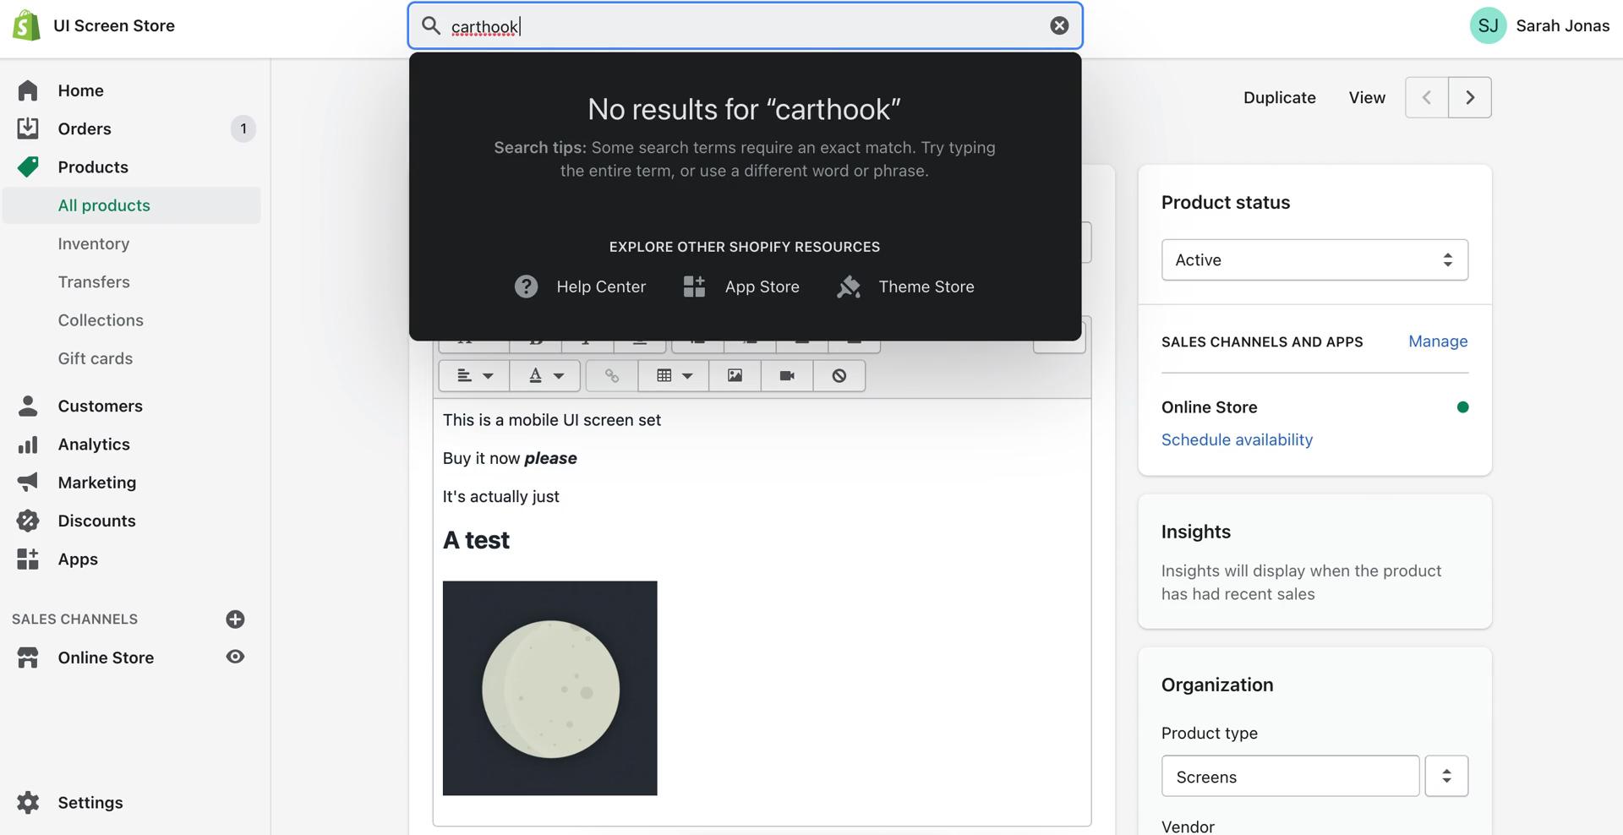Click the clear formatting icon
This screenshot has height=835, width=1623.
click(x=839, y=375)
